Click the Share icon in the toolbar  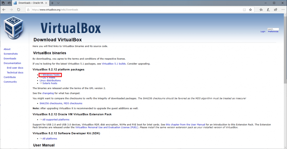click(x=276, y=10)
